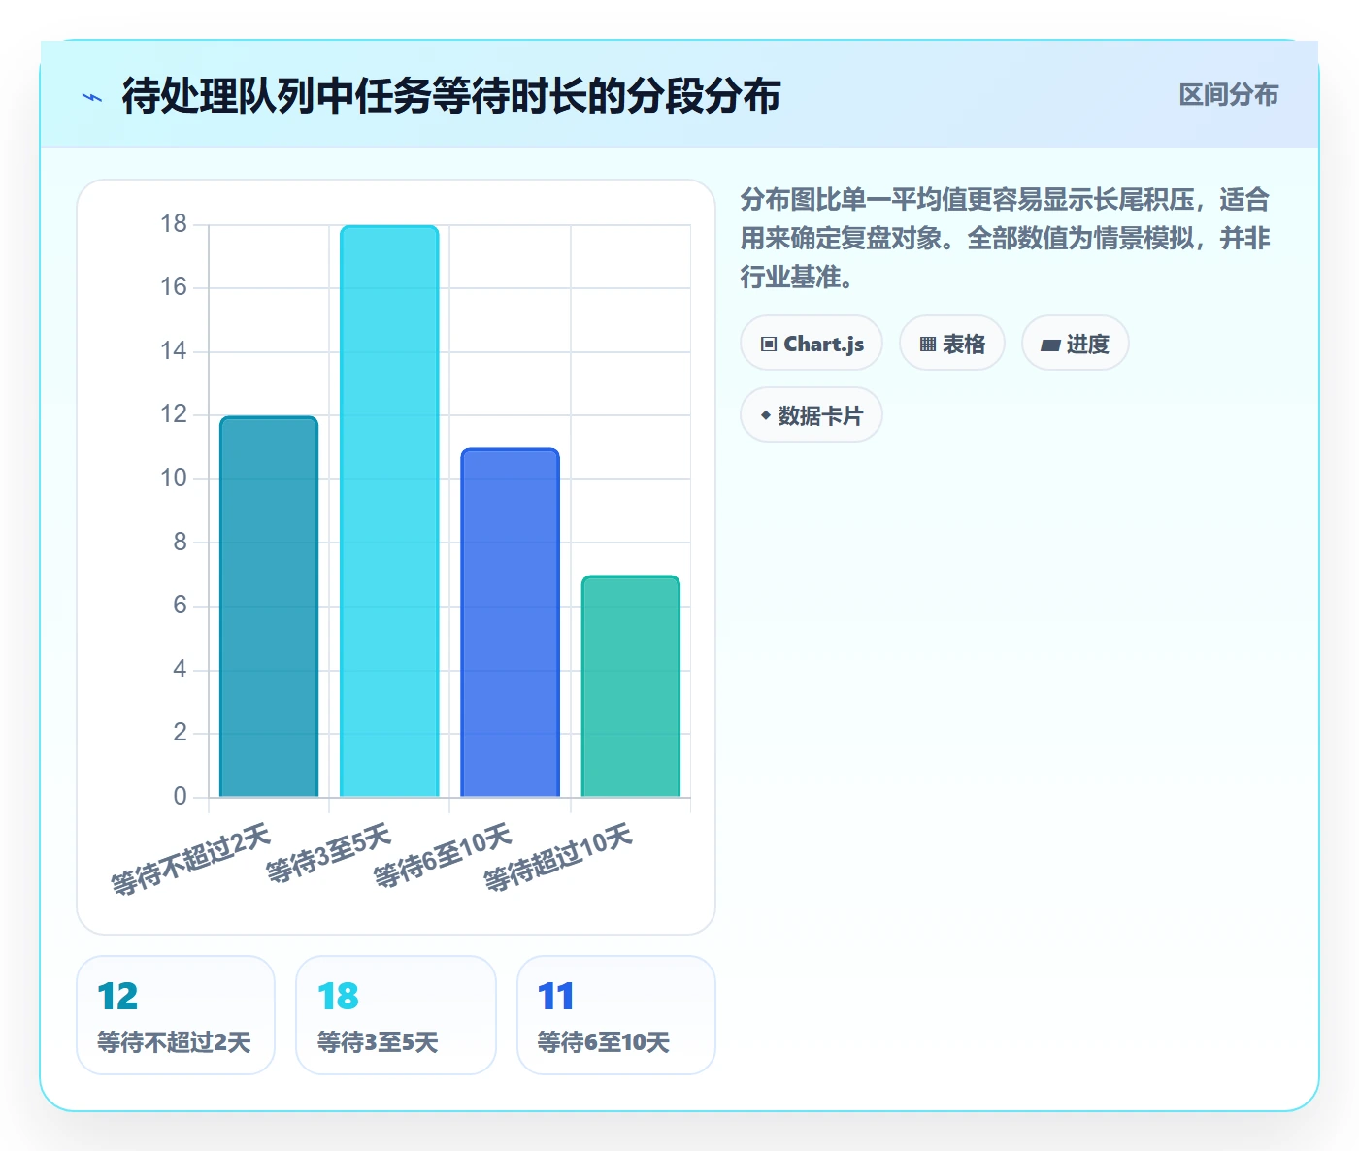Click the bar icon in 进度 chip

[x=1049, y=345]
